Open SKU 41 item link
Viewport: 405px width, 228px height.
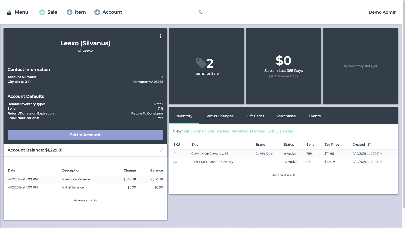coord(175,154)
